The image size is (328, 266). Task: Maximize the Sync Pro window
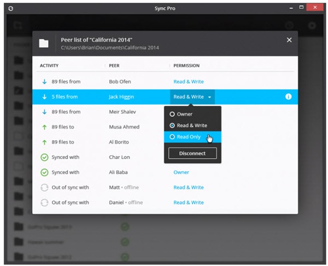pyautogui.click(x=301, y=8)
